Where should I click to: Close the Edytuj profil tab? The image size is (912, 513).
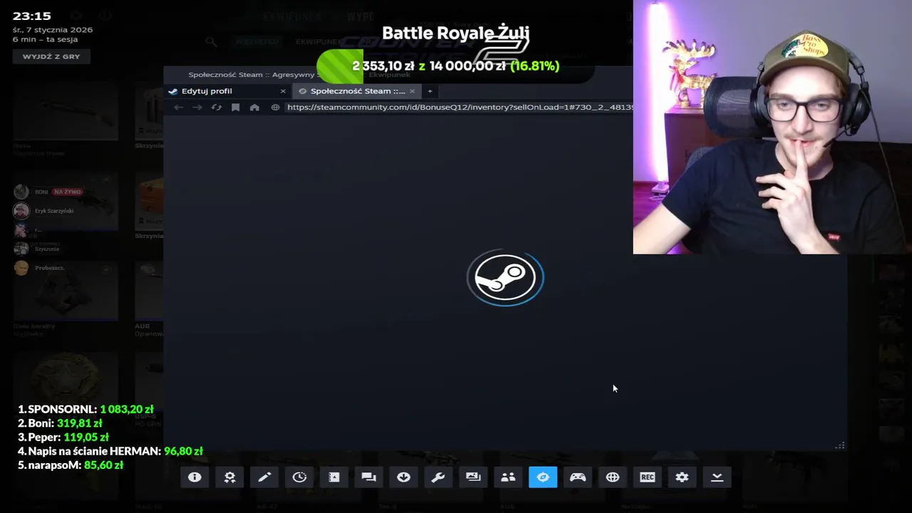click(x=283, y=91)
